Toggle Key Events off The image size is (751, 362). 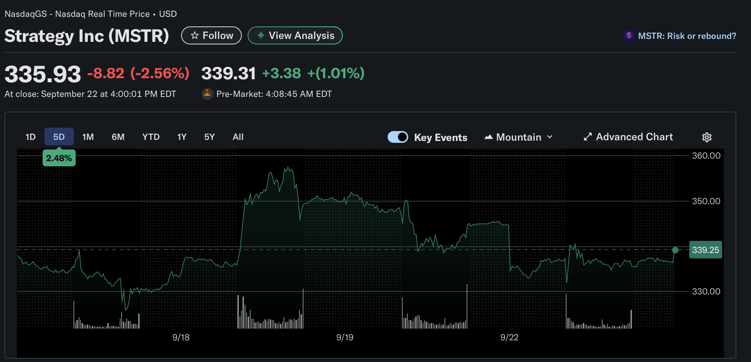pos(398,137)
